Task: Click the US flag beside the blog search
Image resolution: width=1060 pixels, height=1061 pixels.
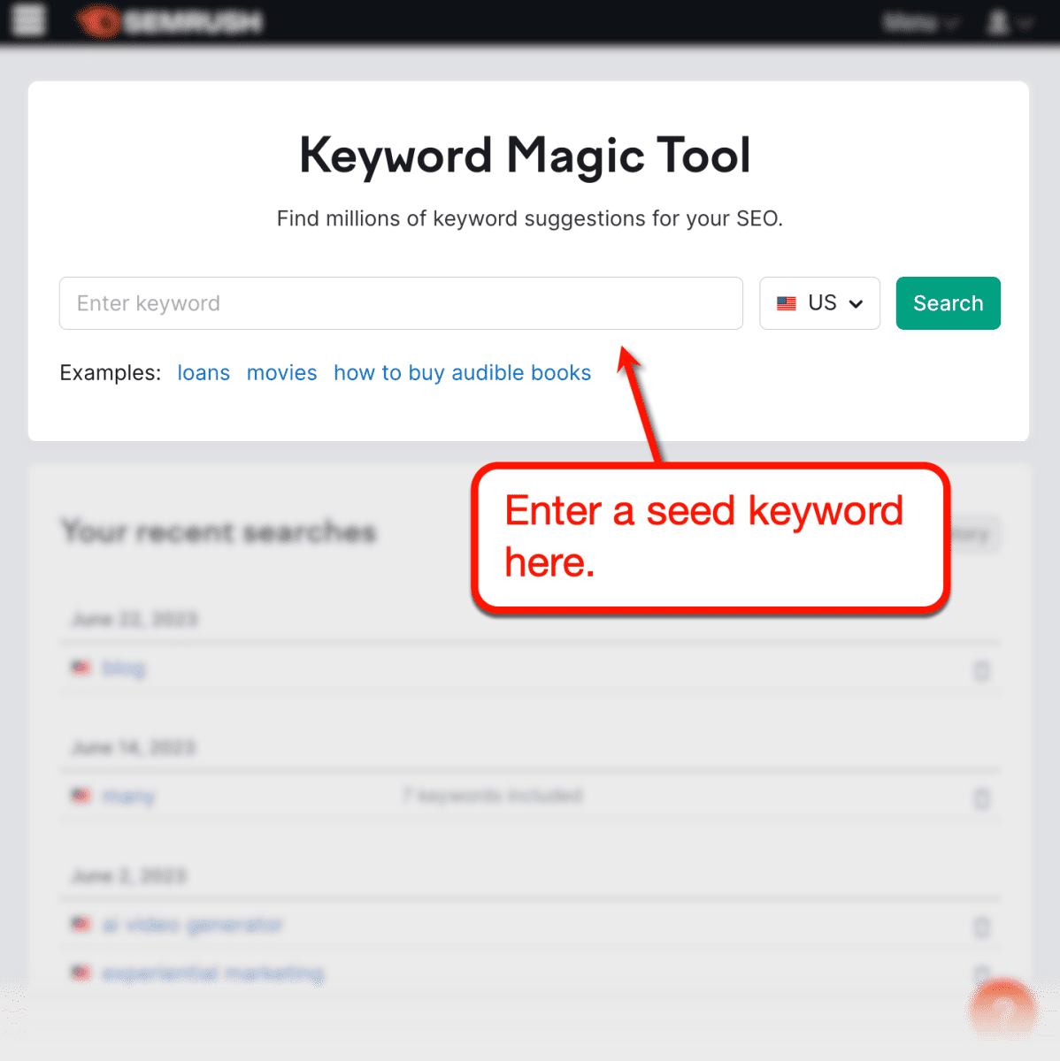Action: click(x=81, y=668)
